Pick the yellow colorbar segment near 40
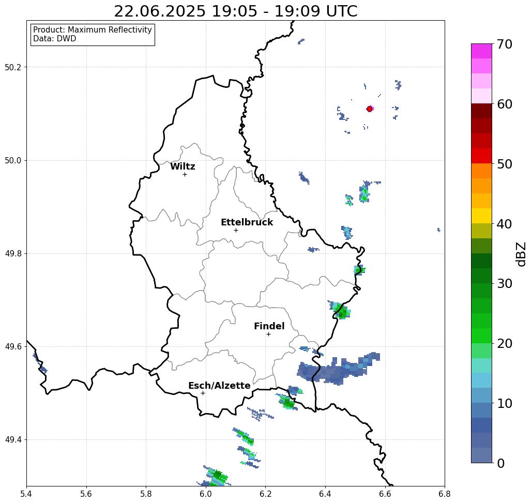The image size is (532, 503). click(x=481, y=216)
